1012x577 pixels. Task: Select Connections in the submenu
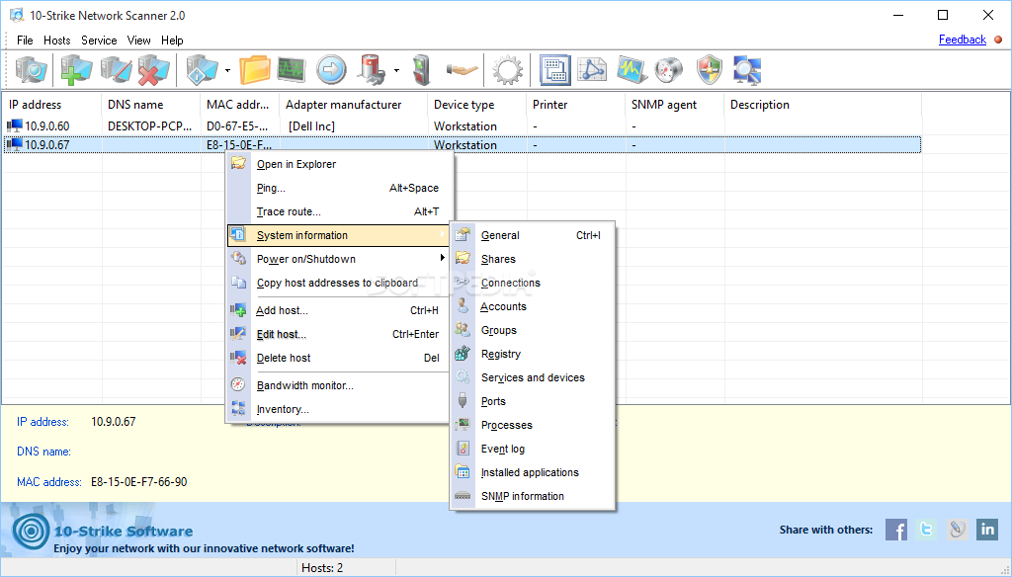point(532,283)
